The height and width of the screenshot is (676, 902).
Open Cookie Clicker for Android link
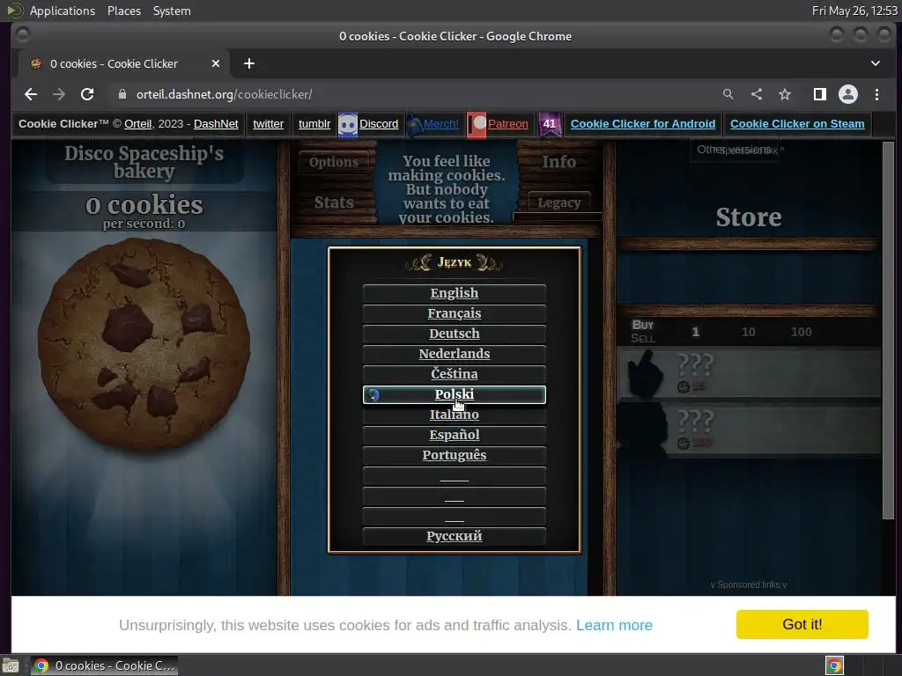642,124
